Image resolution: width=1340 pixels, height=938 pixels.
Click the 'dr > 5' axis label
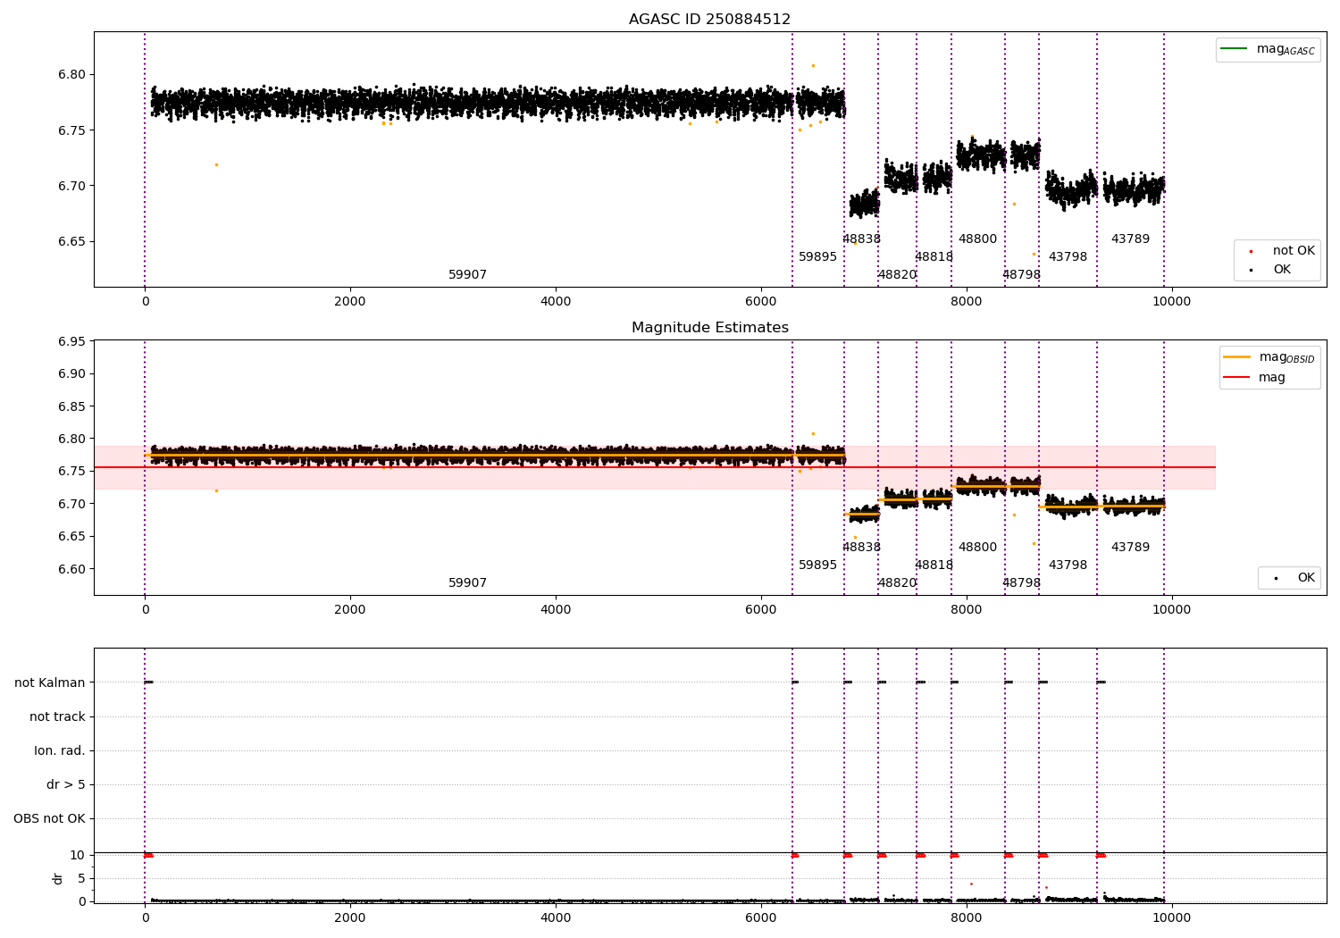pos(66,784)
